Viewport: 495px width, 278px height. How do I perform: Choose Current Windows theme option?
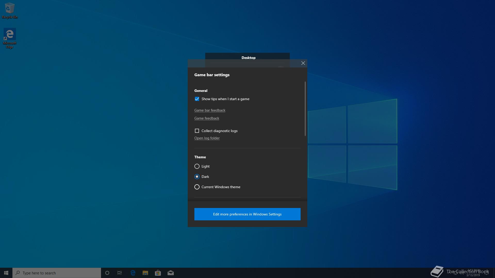(197, 187)
